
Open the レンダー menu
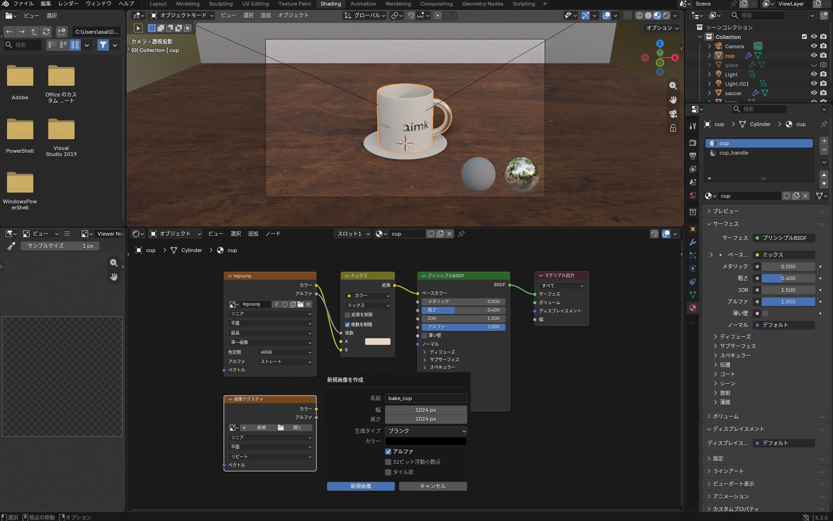(x=68, y=4)
